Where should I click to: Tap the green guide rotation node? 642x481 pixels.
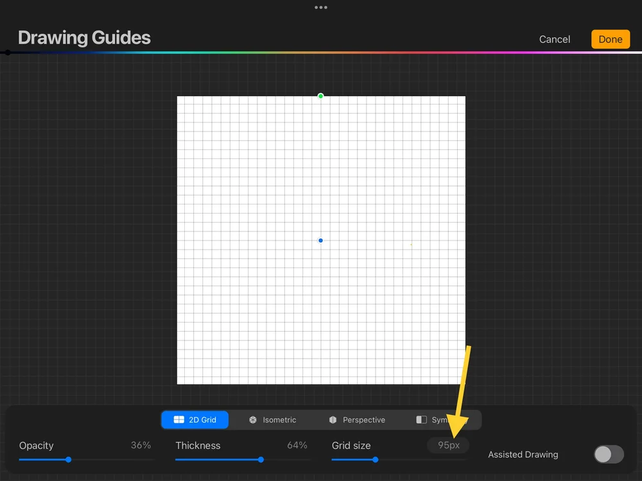[320, 96]
